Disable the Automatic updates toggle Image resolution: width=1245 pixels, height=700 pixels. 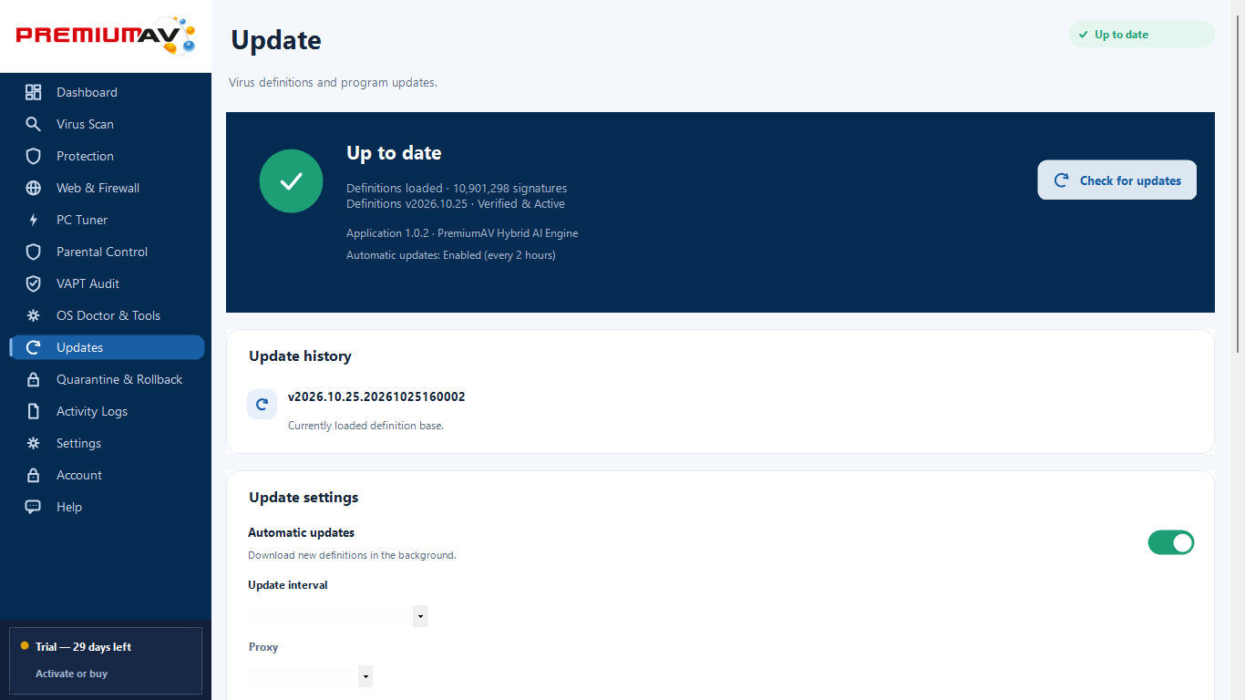pos(1171,542)
